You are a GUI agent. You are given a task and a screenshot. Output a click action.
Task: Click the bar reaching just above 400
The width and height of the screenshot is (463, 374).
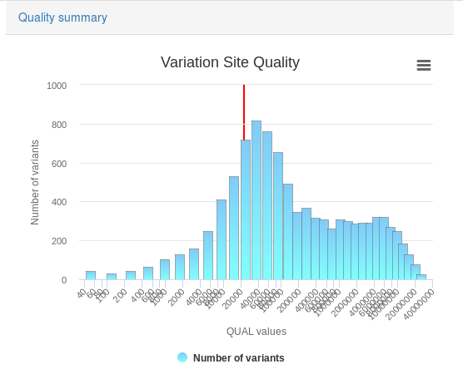pyautogui.click(x=222, y=239)
